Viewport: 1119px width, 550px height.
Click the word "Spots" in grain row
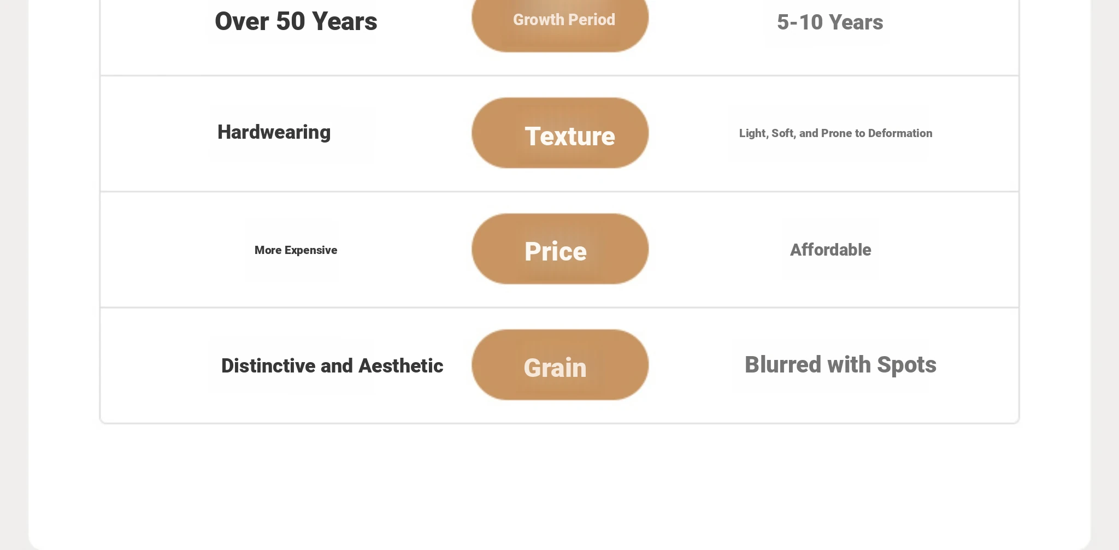[x=906, y=365]
